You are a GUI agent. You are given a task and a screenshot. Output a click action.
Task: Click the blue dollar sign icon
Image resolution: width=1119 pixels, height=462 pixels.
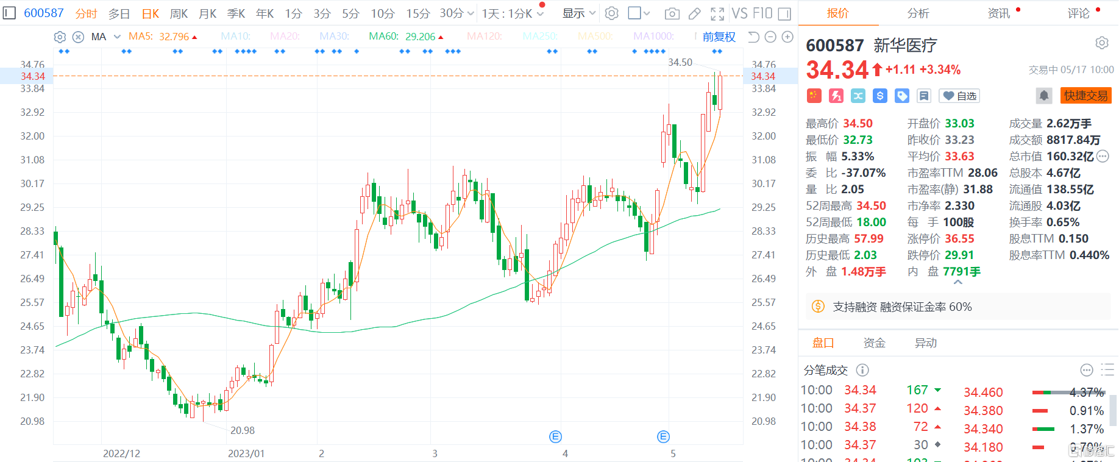(880, 96)
